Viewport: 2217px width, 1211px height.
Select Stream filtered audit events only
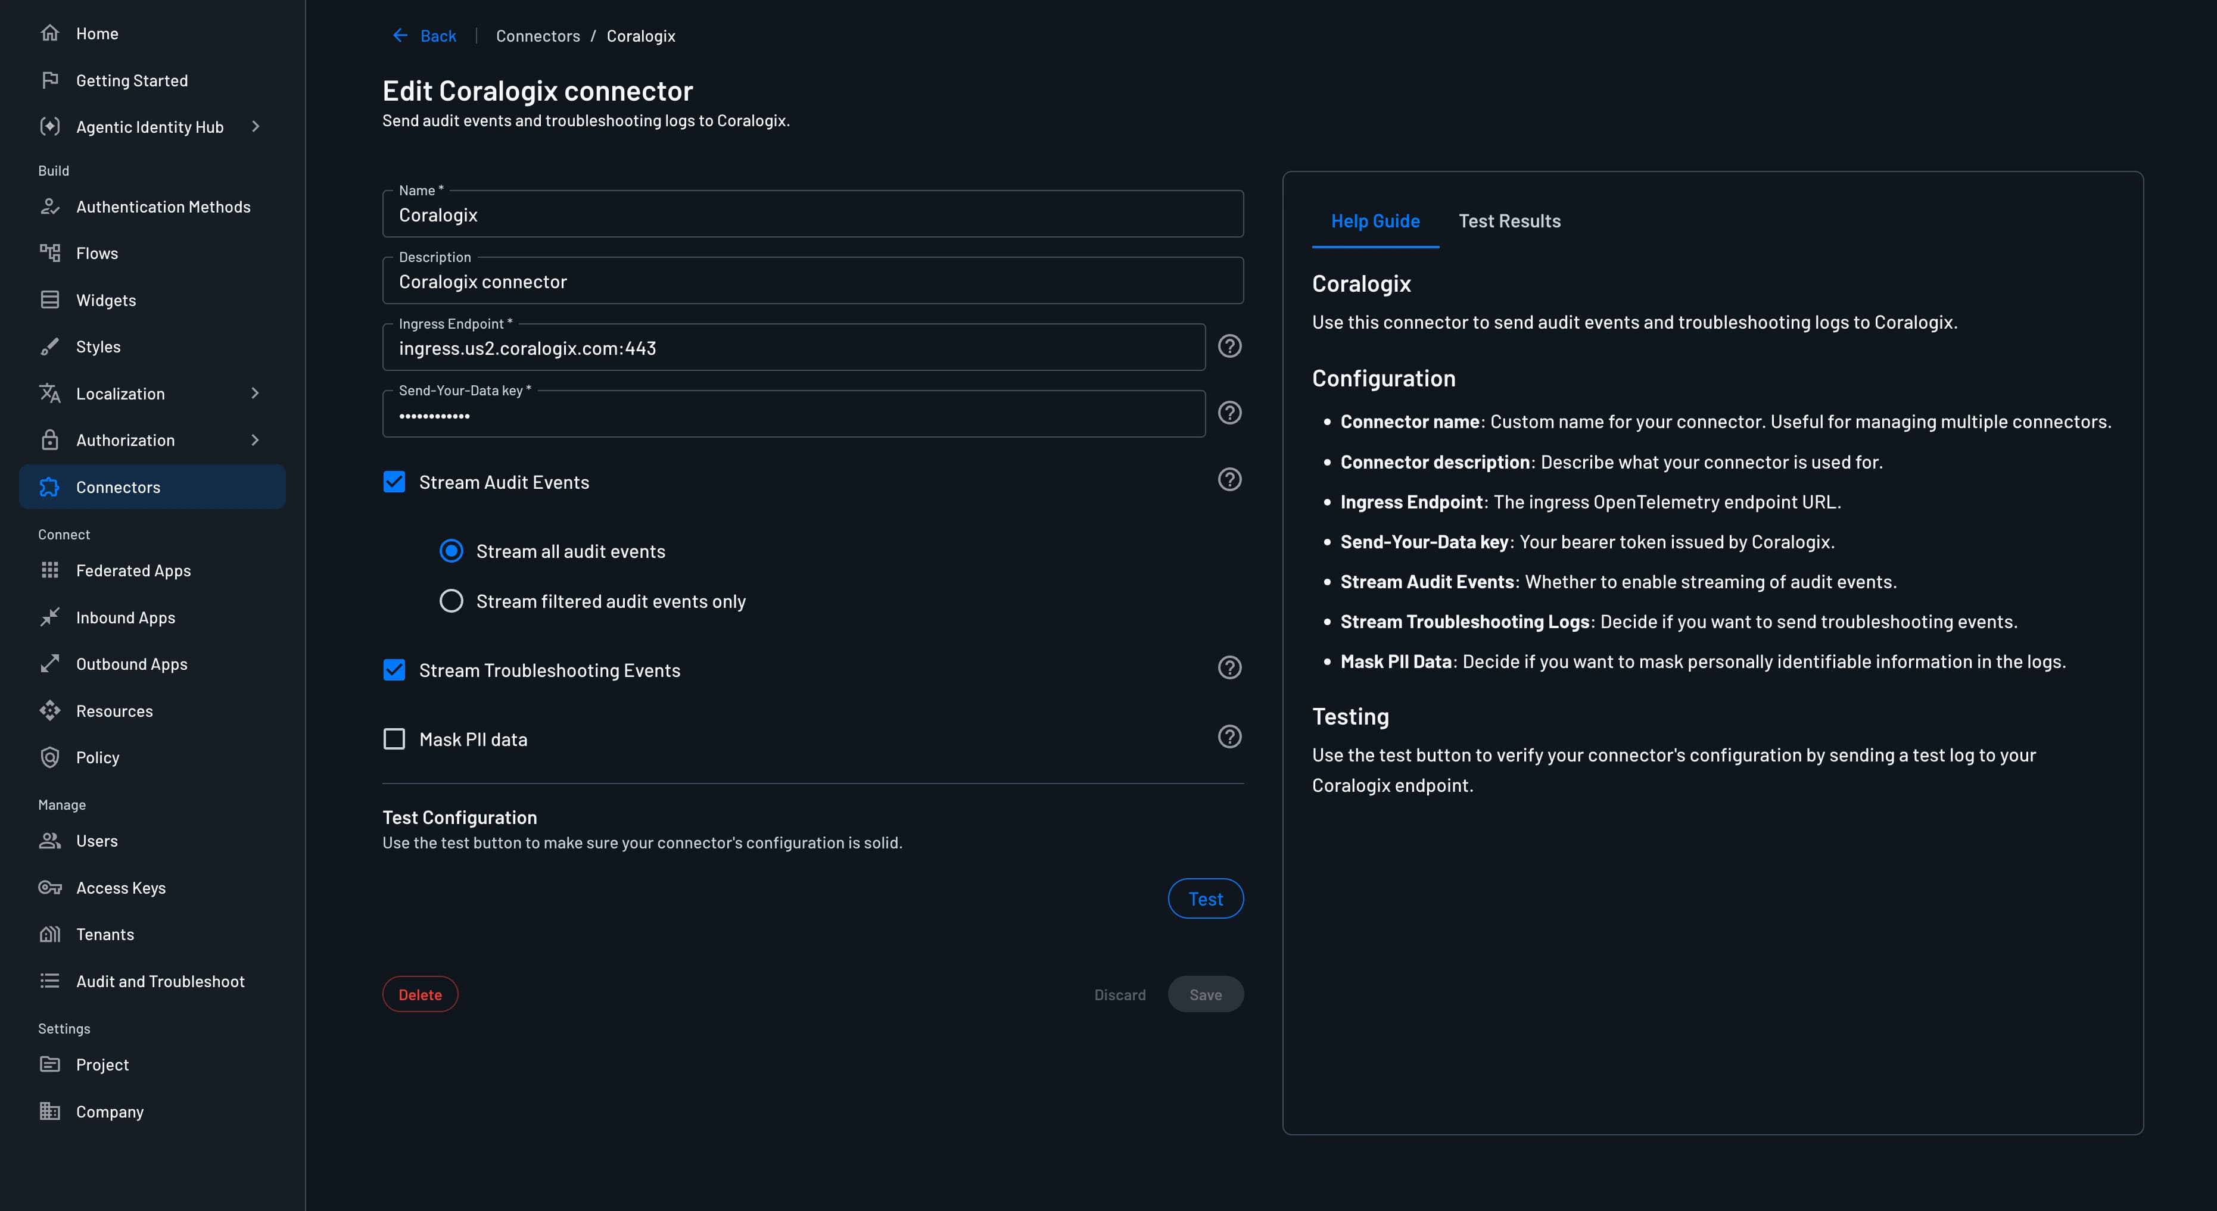click(x=451, y=600)
